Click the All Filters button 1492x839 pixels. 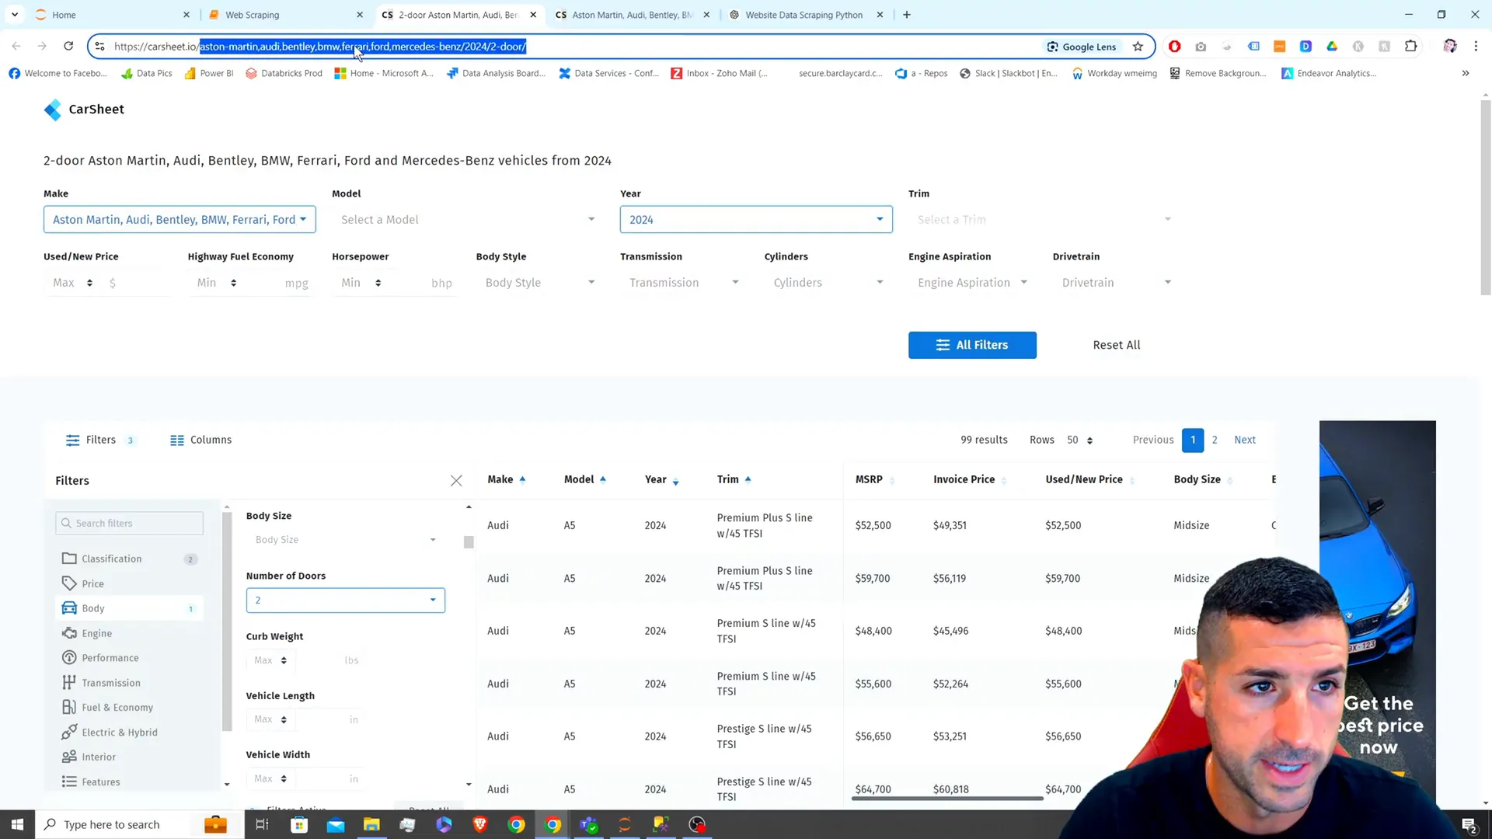(972, 345)
